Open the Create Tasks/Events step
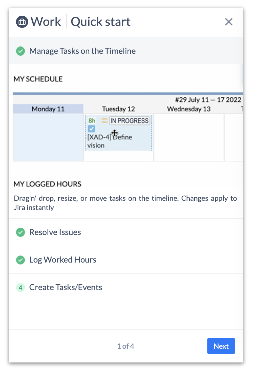Screen dimensions: 256x374 [x=66, y=287]
